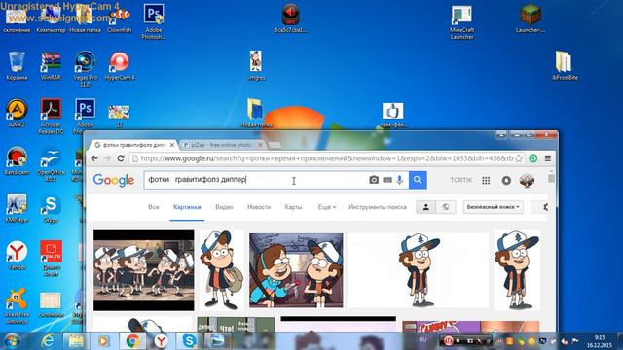The height and width of the screenshot is (350, 623).
Task: Open the HyperCam 4 desktop shortcut
Action: coord(120,66)
